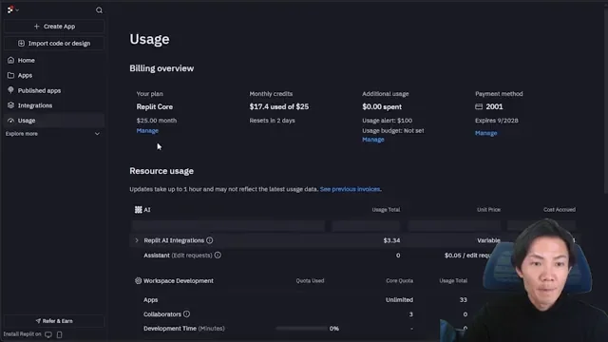608x342 pixels.
Task: Open search with the magnifier icon
Action: pos(99,10)
